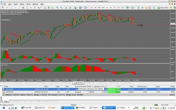Open the Charts menu
Image resolution: width=176 pixels, height=110 pixels.
[22, 4]
